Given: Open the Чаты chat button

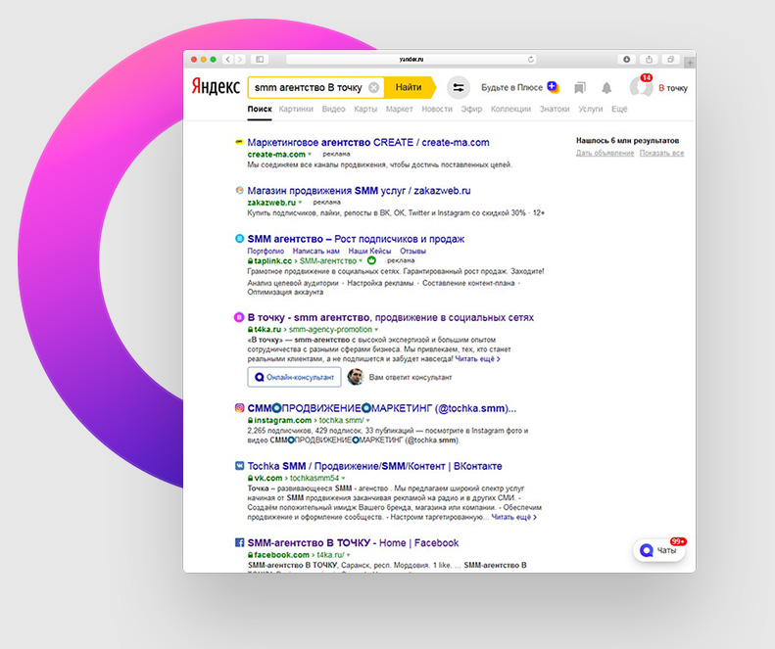Looking at the screenshot, I should pyautogui.click(x=658, y=550).
